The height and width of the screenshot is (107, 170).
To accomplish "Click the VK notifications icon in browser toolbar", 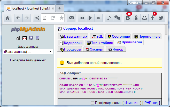I will click(x=128, y=18).
